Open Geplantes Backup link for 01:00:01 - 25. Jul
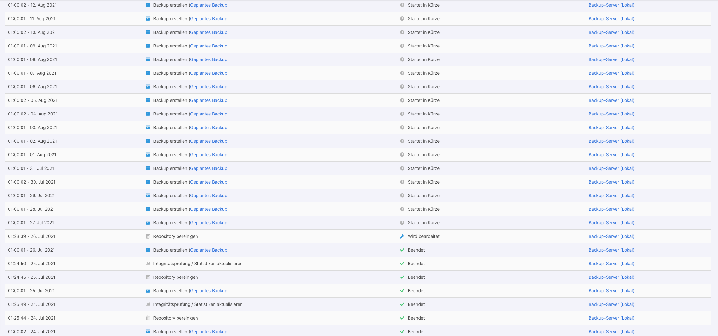Screen dimensions: 718x336 click(209, 291)
